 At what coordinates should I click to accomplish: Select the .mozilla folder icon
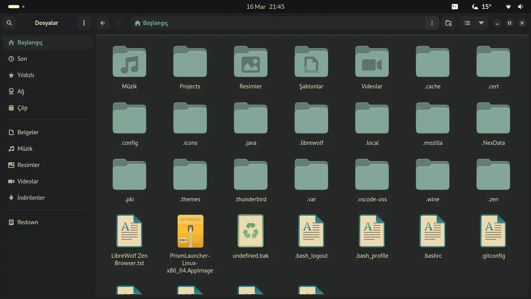(x=433, y=118)
